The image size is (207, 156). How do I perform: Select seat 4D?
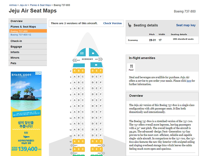93,83
